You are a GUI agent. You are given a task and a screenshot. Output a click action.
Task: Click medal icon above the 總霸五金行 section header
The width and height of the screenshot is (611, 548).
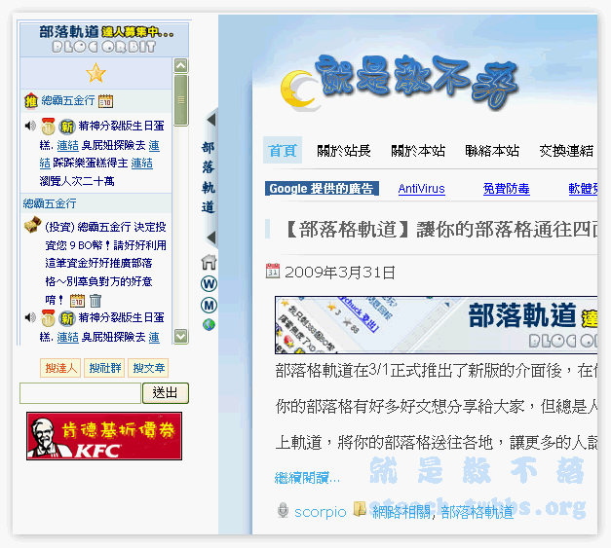pos(49,126)
